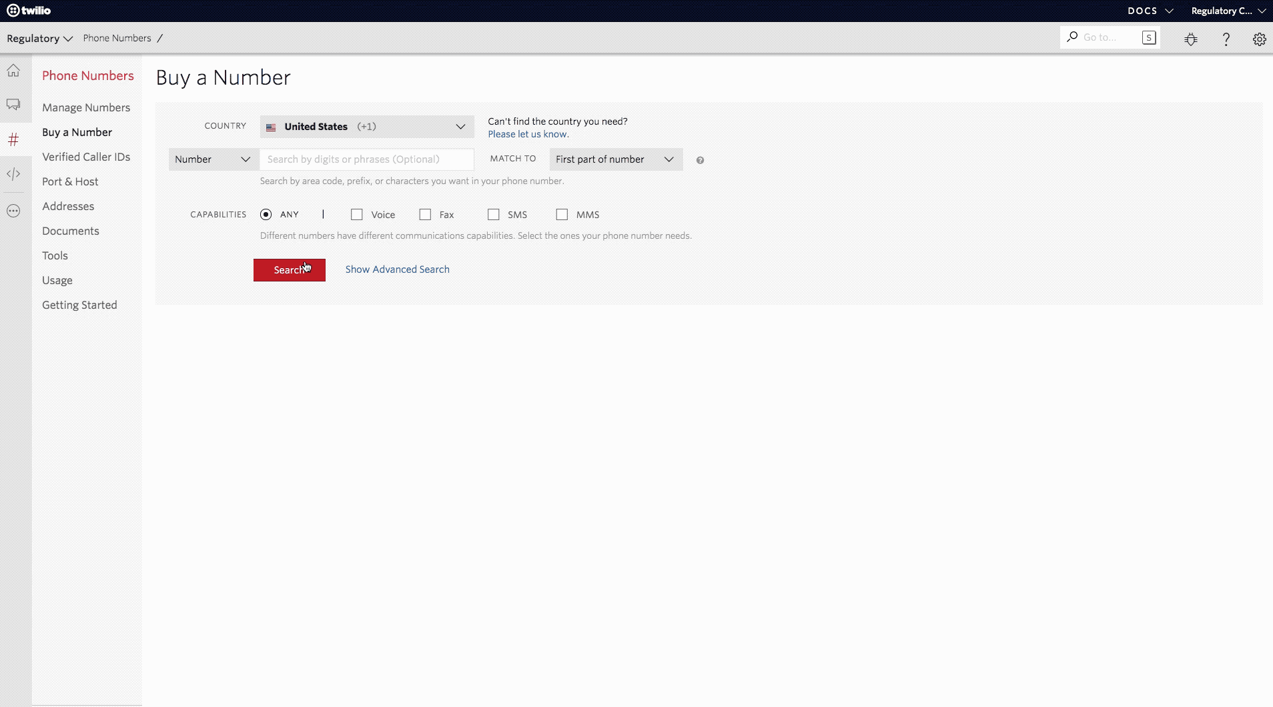
Task: Click the red Search button
Action: click(290, 270)
